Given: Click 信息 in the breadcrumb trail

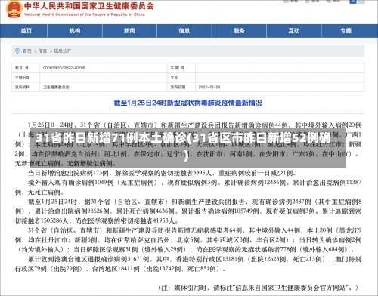Looking at the screenshot, I should point(42,51).
